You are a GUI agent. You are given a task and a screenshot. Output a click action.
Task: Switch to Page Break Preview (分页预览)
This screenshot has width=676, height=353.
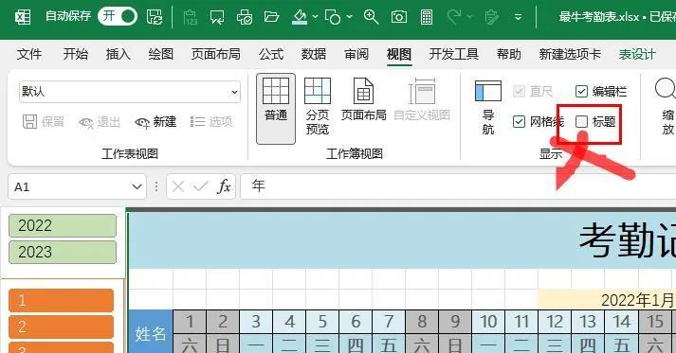pyautogui.click(x=318, y=106)
